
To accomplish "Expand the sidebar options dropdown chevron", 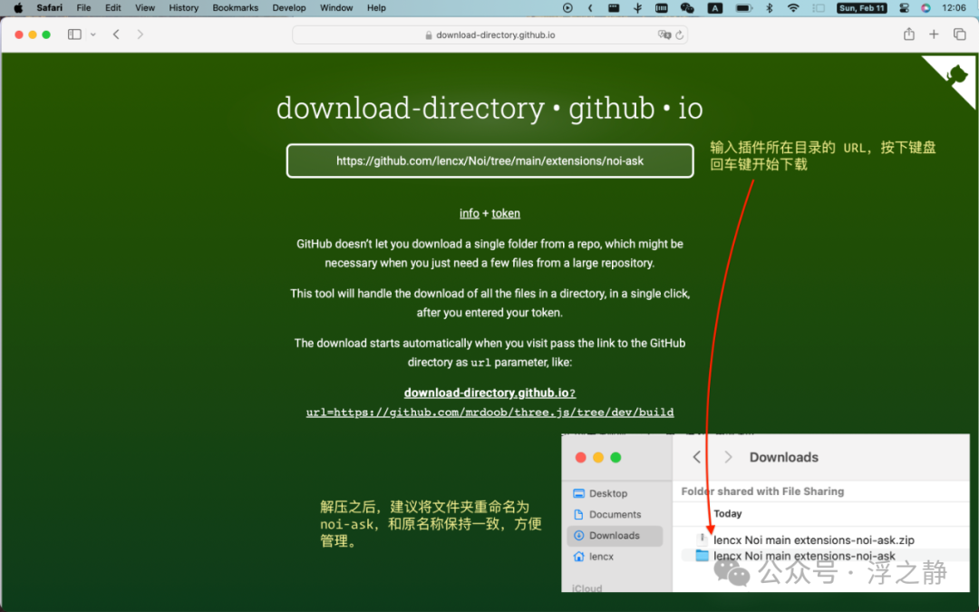I will click(x=93, y=35).
